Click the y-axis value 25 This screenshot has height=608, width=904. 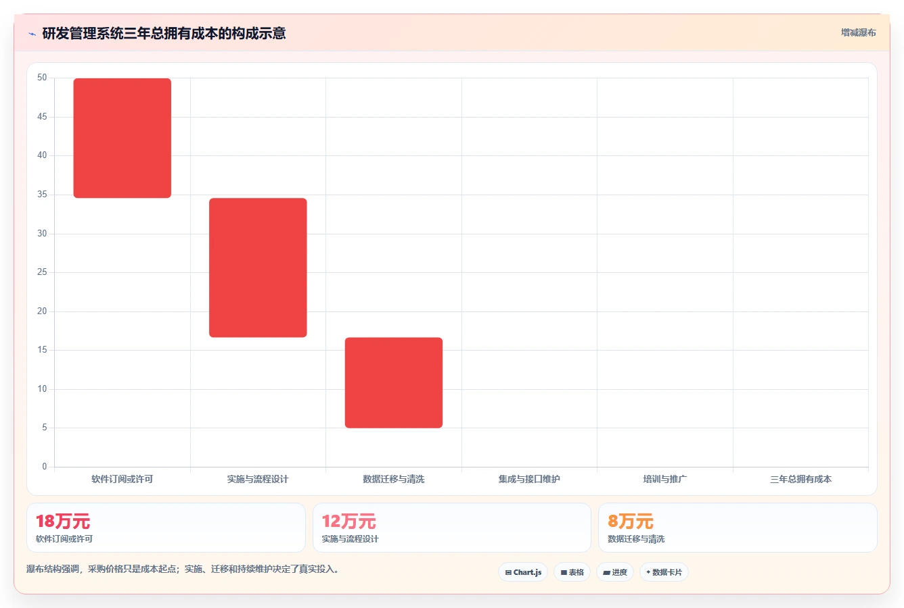(x=42, y=272)
